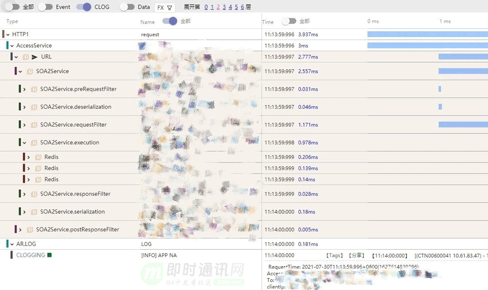Expand the SOA2Service.preRequestFilter row
The width and height of the screenshot is (488, 290).
[x=24, y=89]
